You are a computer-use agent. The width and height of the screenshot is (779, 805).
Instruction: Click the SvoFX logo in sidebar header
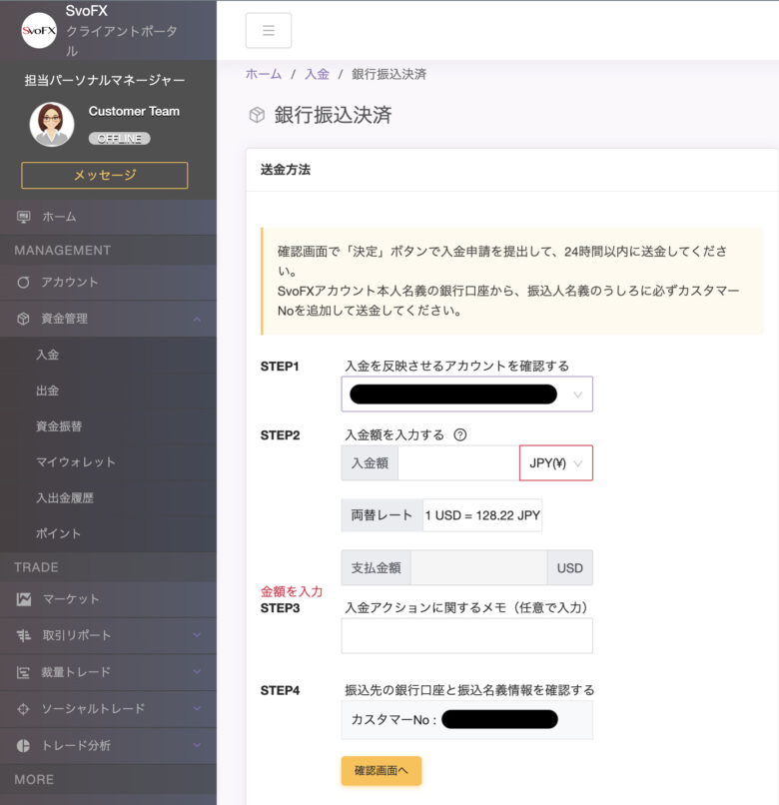(39, 31)
